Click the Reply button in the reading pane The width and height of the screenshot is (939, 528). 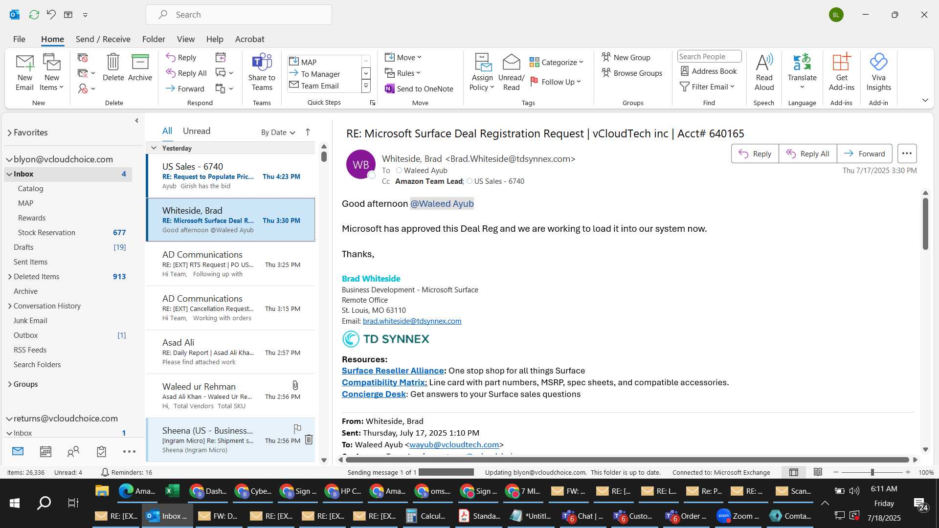tap(755, 154)
